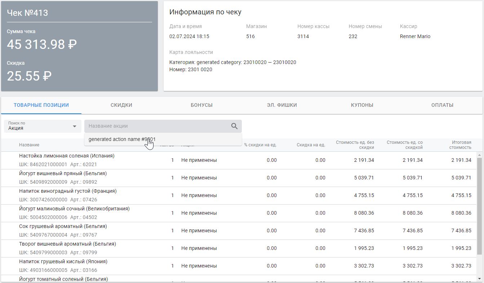Screen dimensions: 484x283
Task: Click barcode text 'ШК: 8462021000001'
Action: [43, 164]
